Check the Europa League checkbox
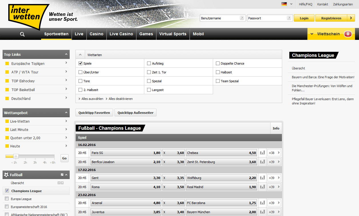Viewport: 359px width, 216px height. (x=7, y=199)
